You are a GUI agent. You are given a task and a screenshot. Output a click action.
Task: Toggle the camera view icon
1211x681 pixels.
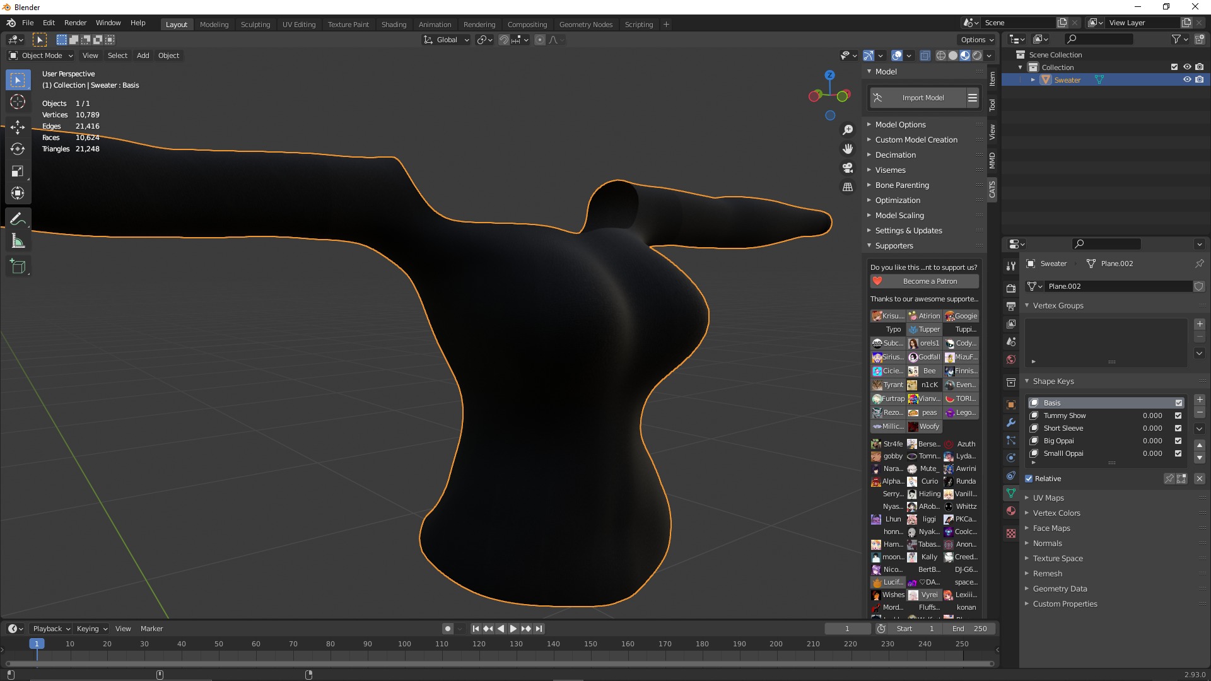pos(848,168)
